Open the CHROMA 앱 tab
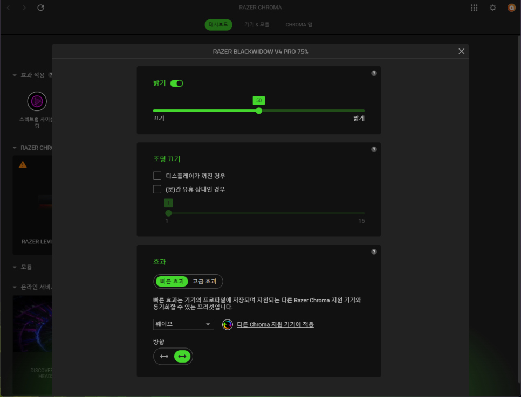Image resolution: width=521 pixels, height=397 pixels. 299,25
